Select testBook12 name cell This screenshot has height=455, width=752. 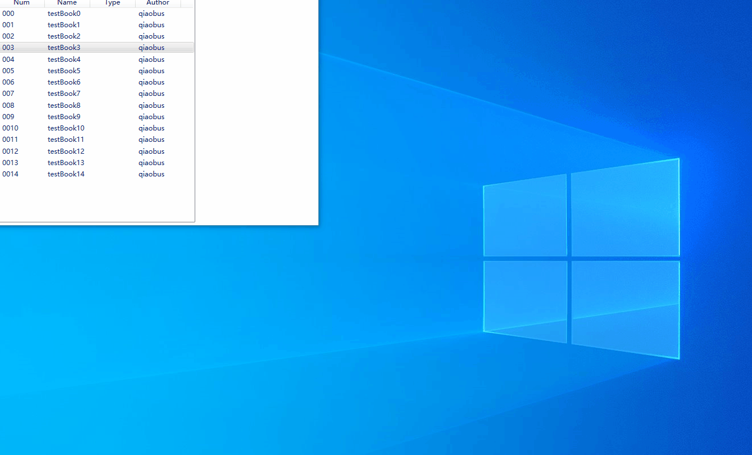coord(66,151)
